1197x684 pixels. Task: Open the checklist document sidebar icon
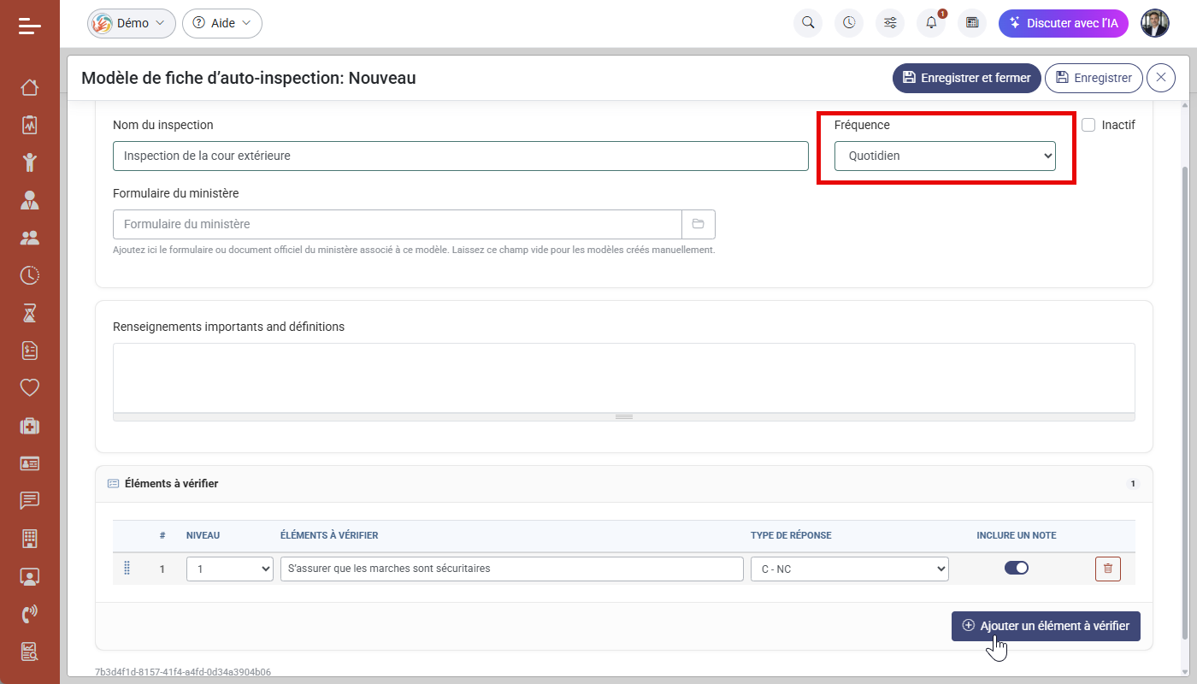click(30, 351)
